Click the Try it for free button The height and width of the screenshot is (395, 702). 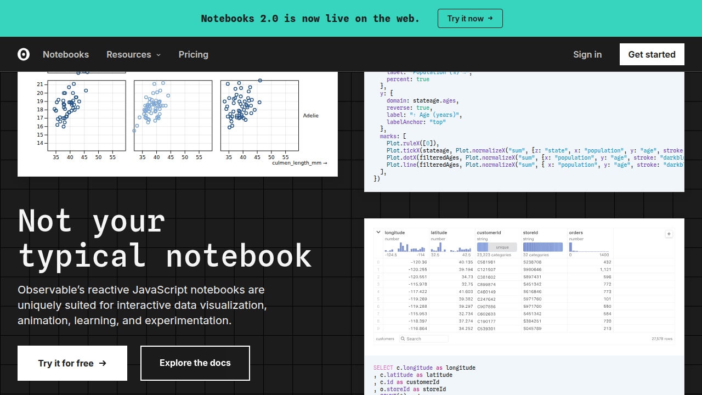72,363
